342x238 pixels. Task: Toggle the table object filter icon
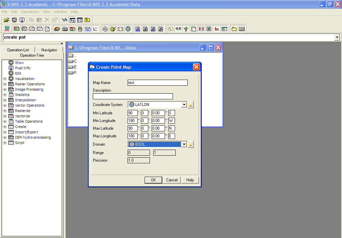(47, 29)
